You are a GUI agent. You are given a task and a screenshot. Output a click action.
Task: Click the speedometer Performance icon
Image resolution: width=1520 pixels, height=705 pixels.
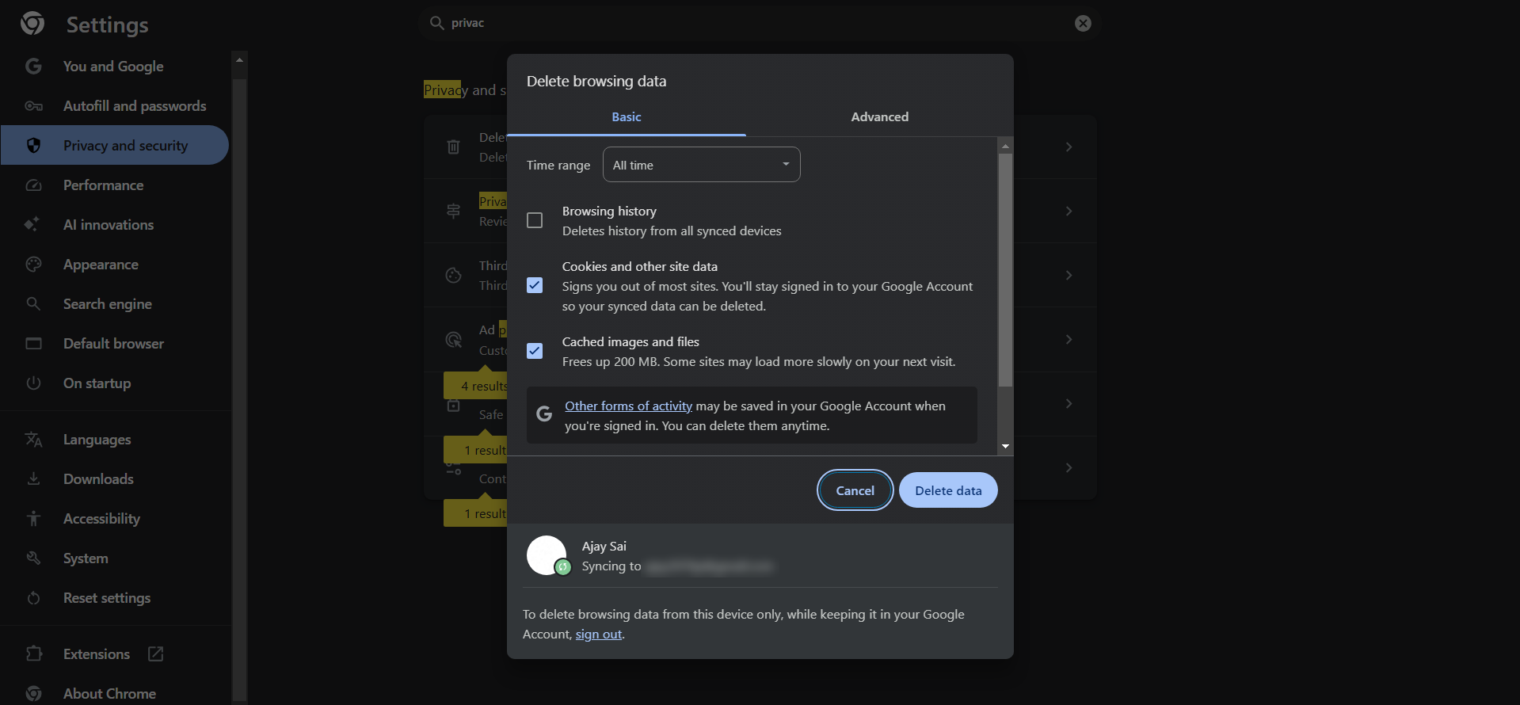(33, 185)
